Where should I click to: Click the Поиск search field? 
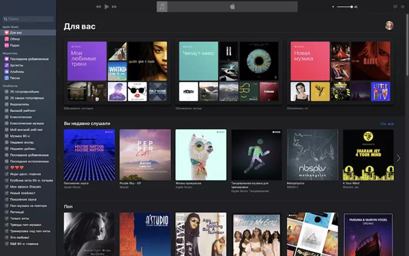[x=28, y=19]
